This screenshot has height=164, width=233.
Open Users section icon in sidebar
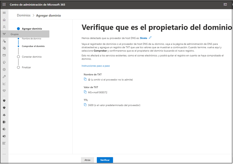coord(4,27)
